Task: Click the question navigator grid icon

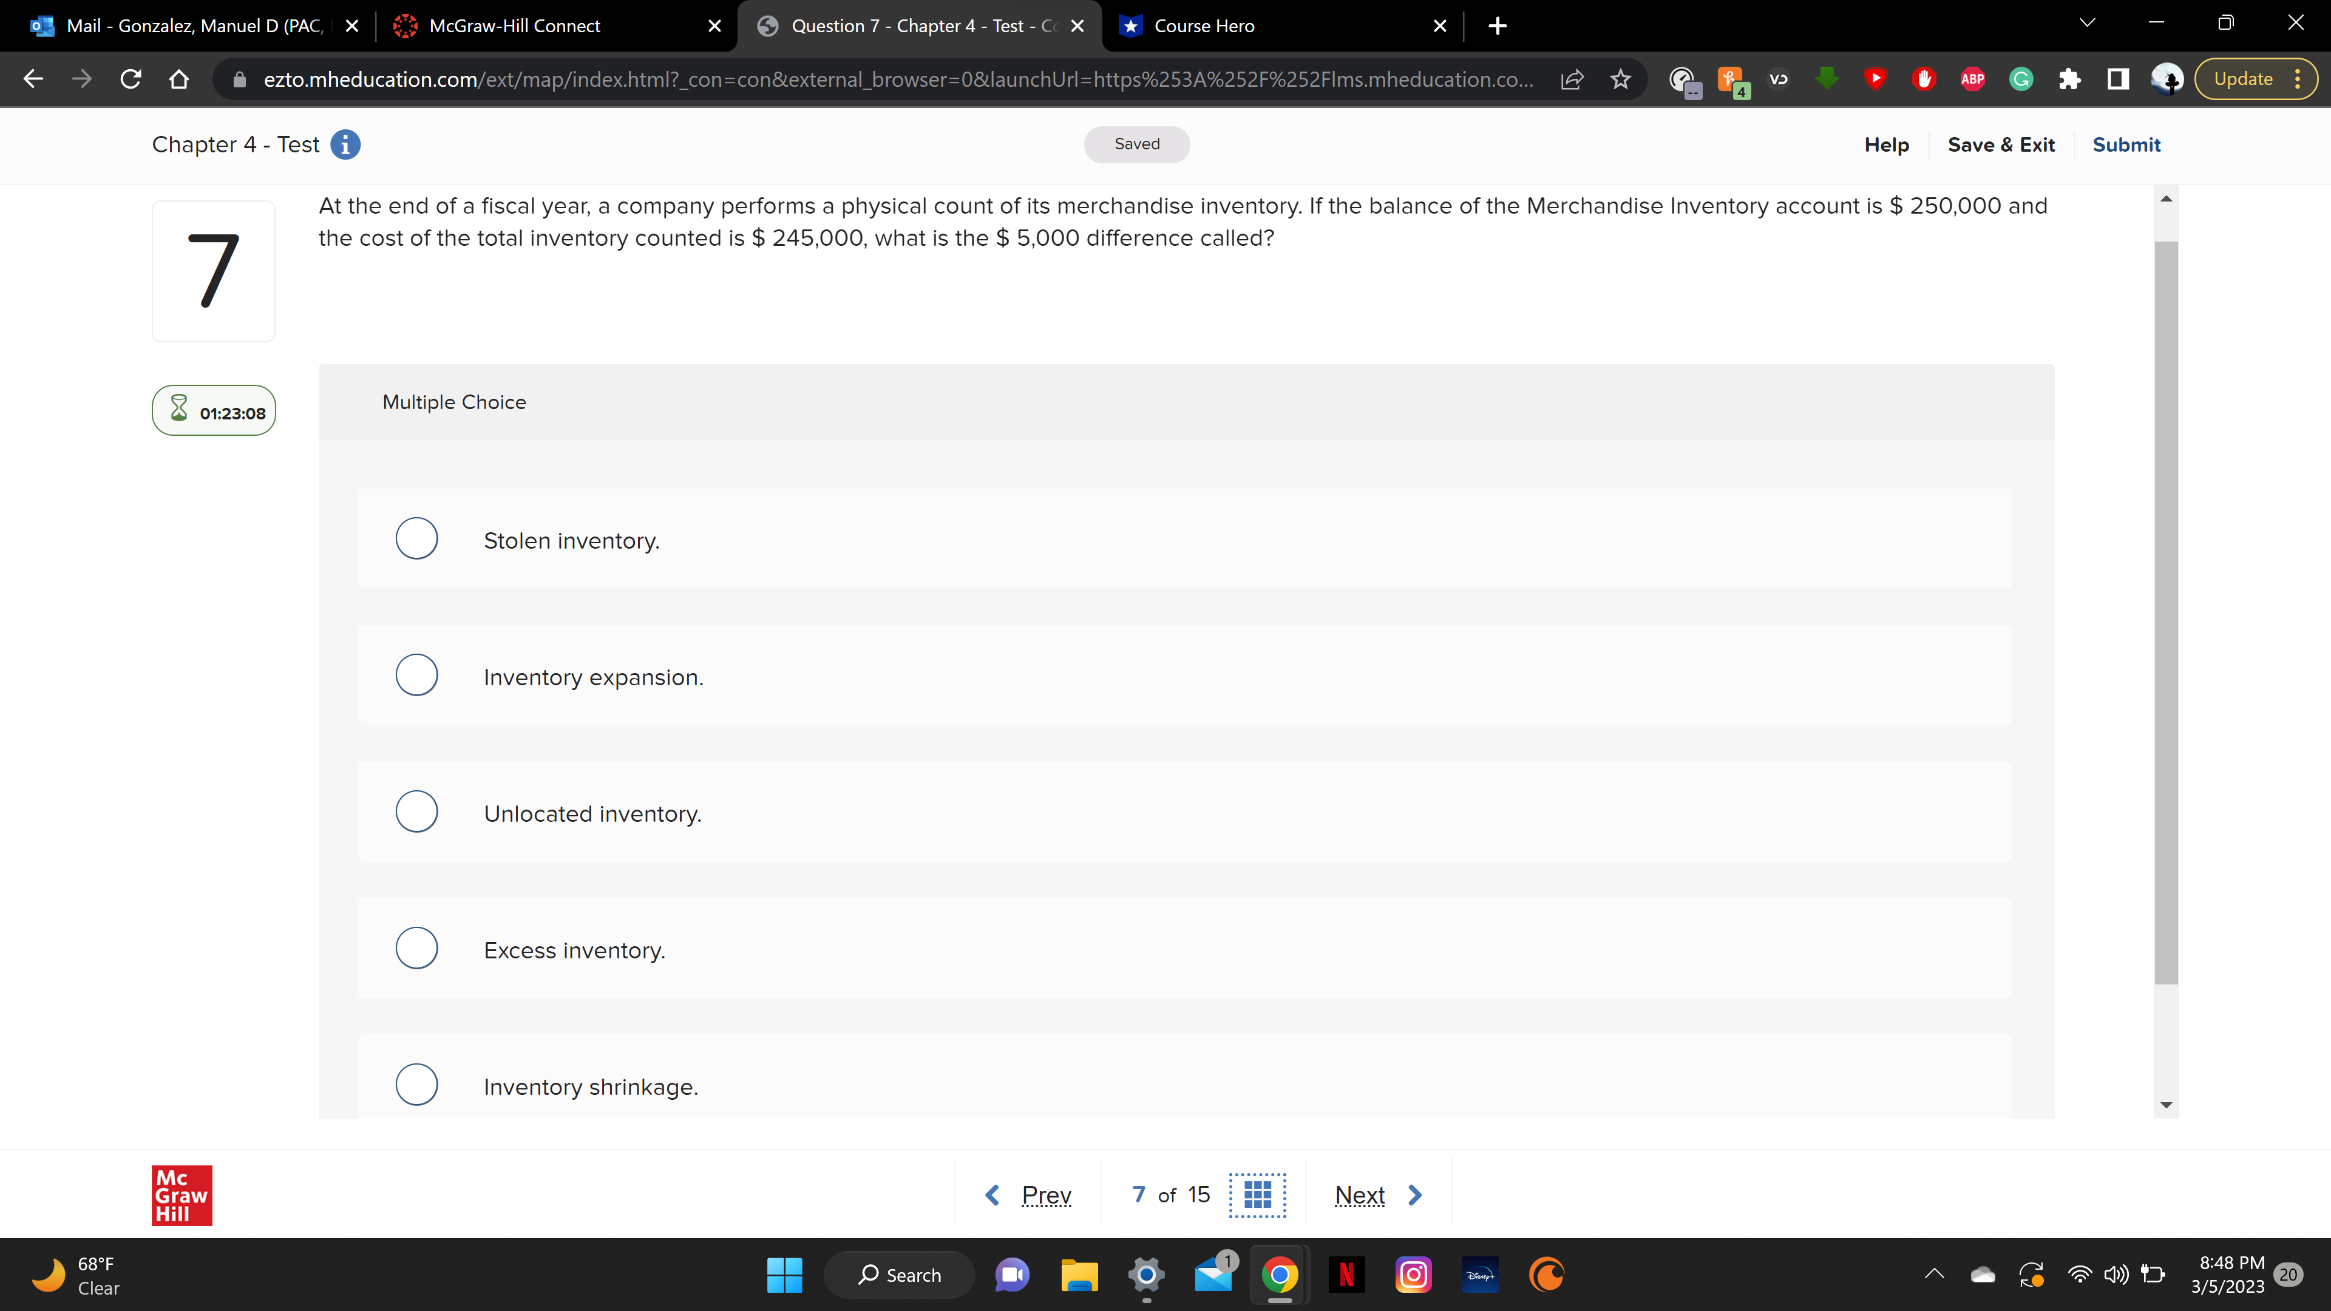Action: [x=1258, y=1194]
